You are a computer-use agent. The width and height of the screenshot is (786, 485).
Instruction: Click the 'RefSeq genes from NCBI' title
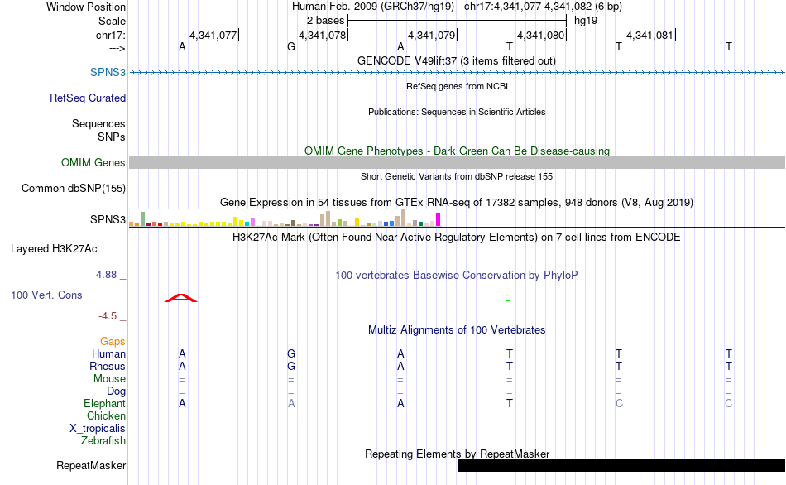457,86
